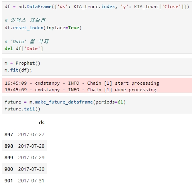192x187 pixels.
Task: Select row index 900
Action: (x=9, y=169)
